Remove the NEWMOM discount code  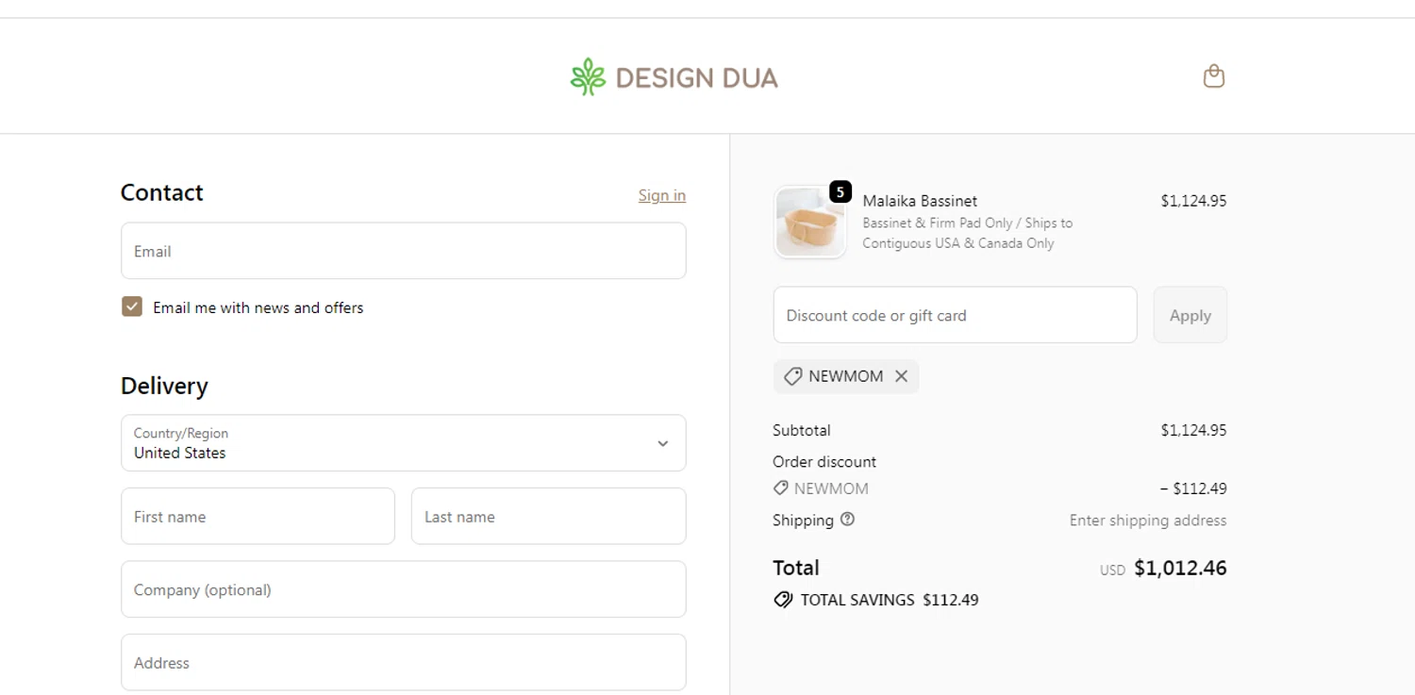click(x=901, y=376)
